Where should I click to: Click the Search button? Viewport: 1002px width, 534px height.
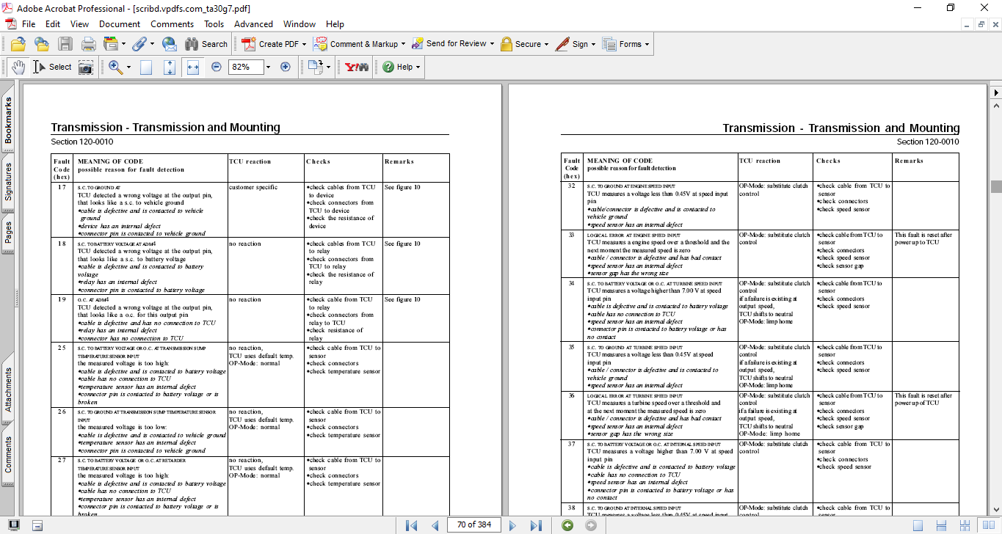pyautogui.click(x=207, y=44)
